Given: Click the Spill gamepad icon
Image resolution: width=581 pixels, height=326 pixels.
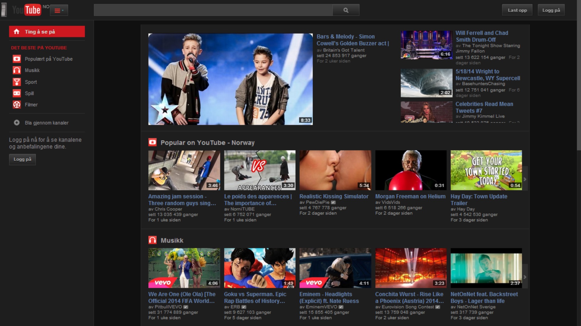Looking at the screenshot, I should pyautogui.click(x=17, y=93).
